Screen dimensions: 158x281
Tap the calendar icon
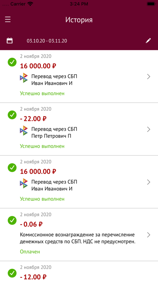10,40
